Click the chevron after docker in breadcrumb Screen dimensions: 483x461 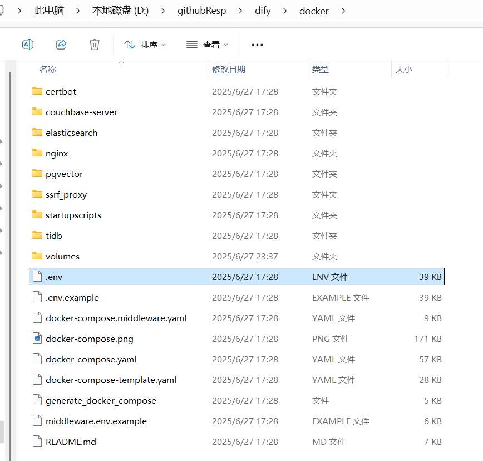(x=343, y=11)
